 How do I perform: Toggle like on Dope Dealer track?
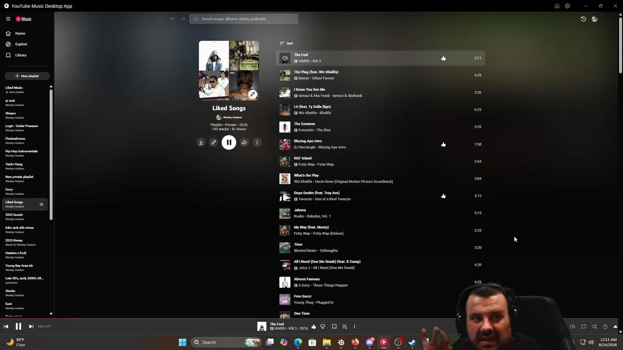pyautogui.click(x=443, y=196)
